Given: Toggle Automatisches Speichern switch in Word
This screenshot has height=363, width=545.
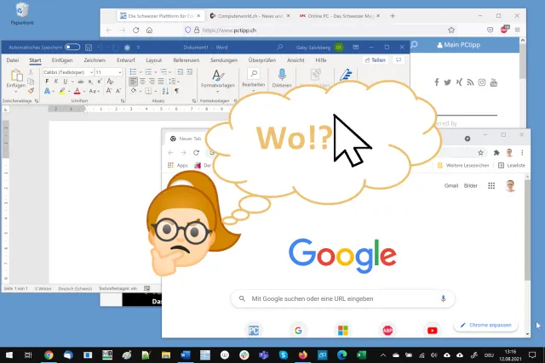Looking at the screenshot, I should click(72, 48).
